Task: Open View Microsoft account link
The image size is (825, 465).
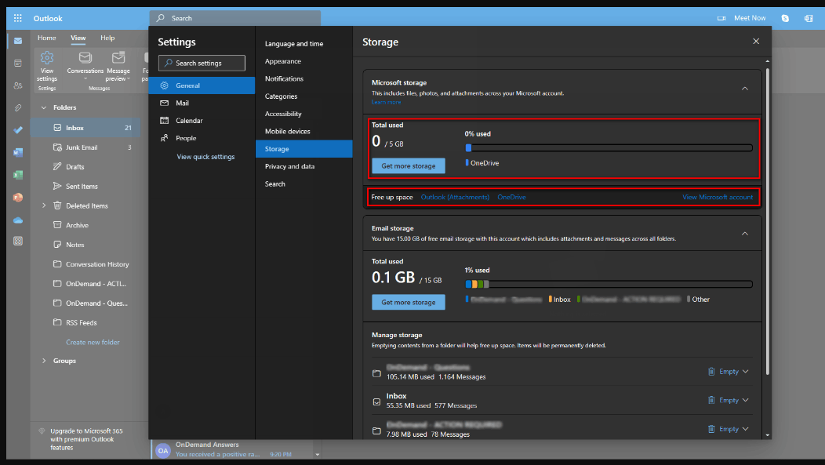Action: click(x=718, y=198)
